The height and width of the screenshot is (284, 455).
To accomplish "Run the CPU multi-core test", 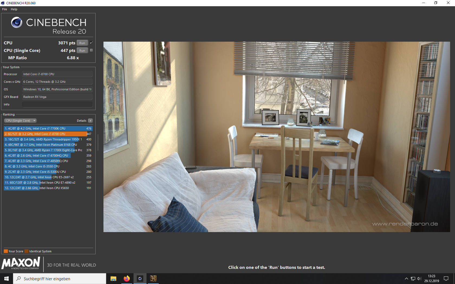I will click(82, 43).
